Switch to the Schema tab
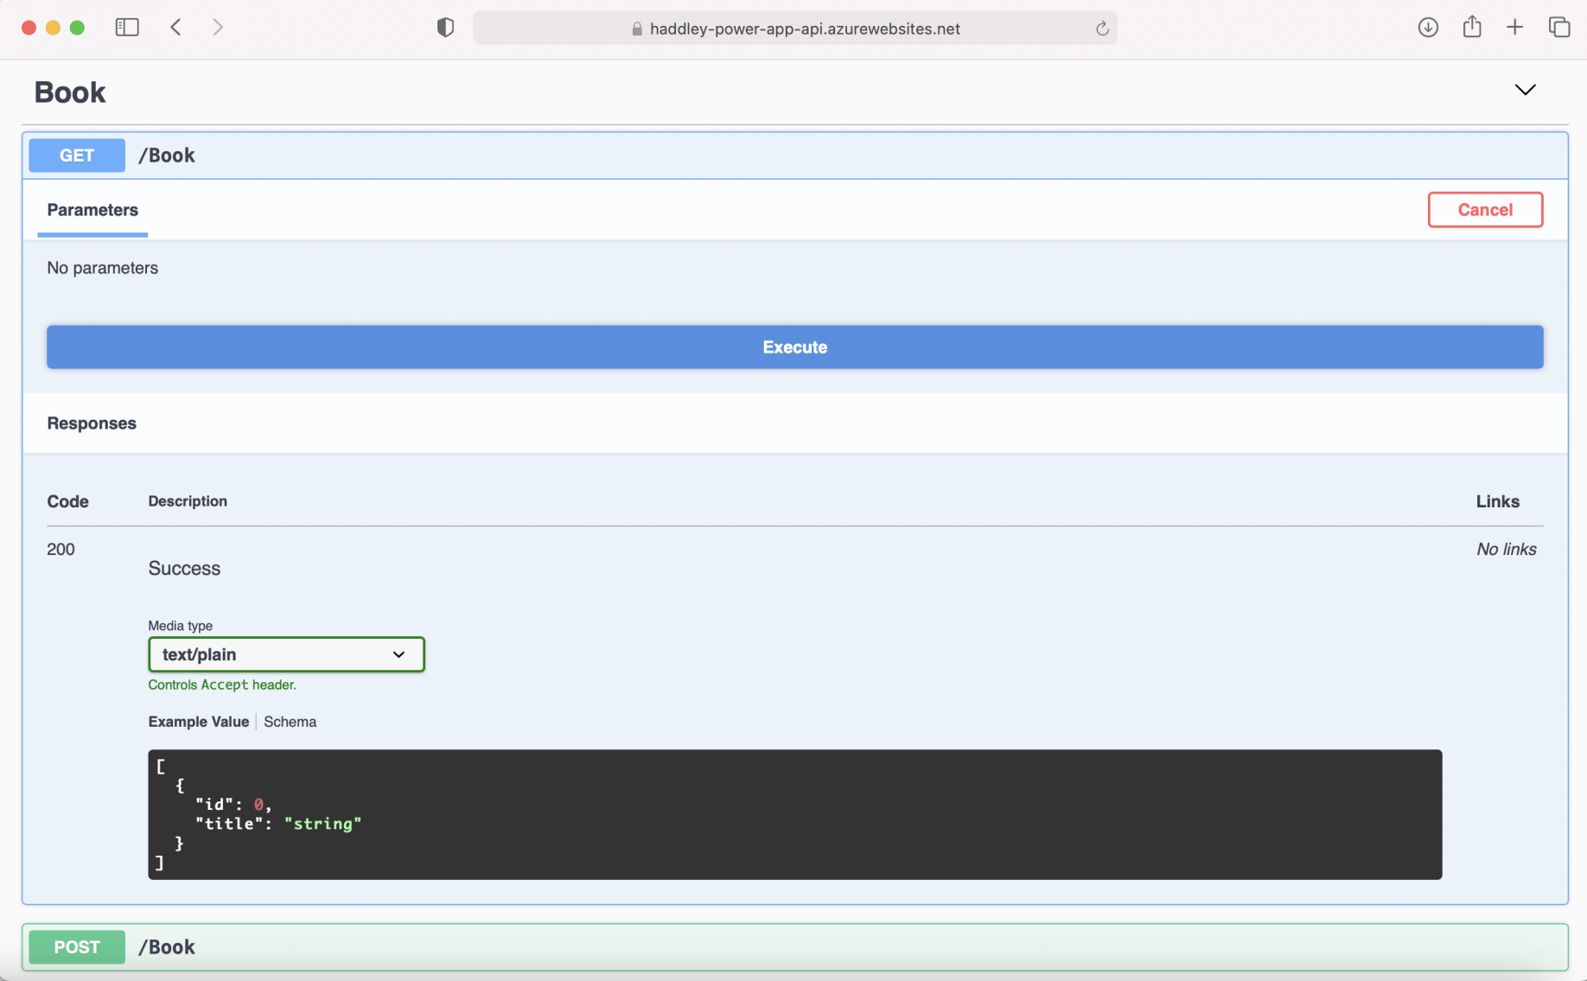This screenshot has height=981, width=1587. click(290, 722)
